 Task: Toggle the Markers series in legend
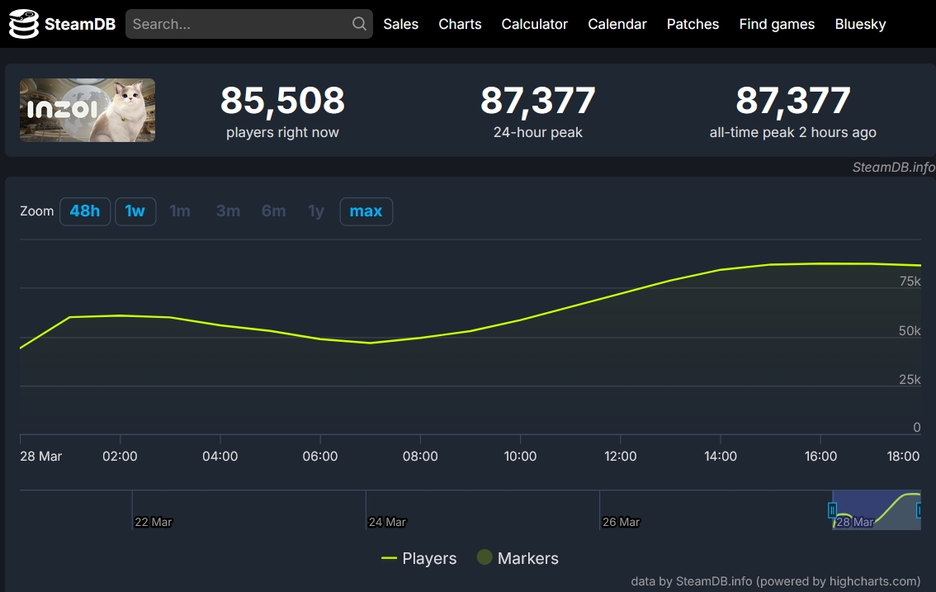pyautogui.click(x=518, y=559)
